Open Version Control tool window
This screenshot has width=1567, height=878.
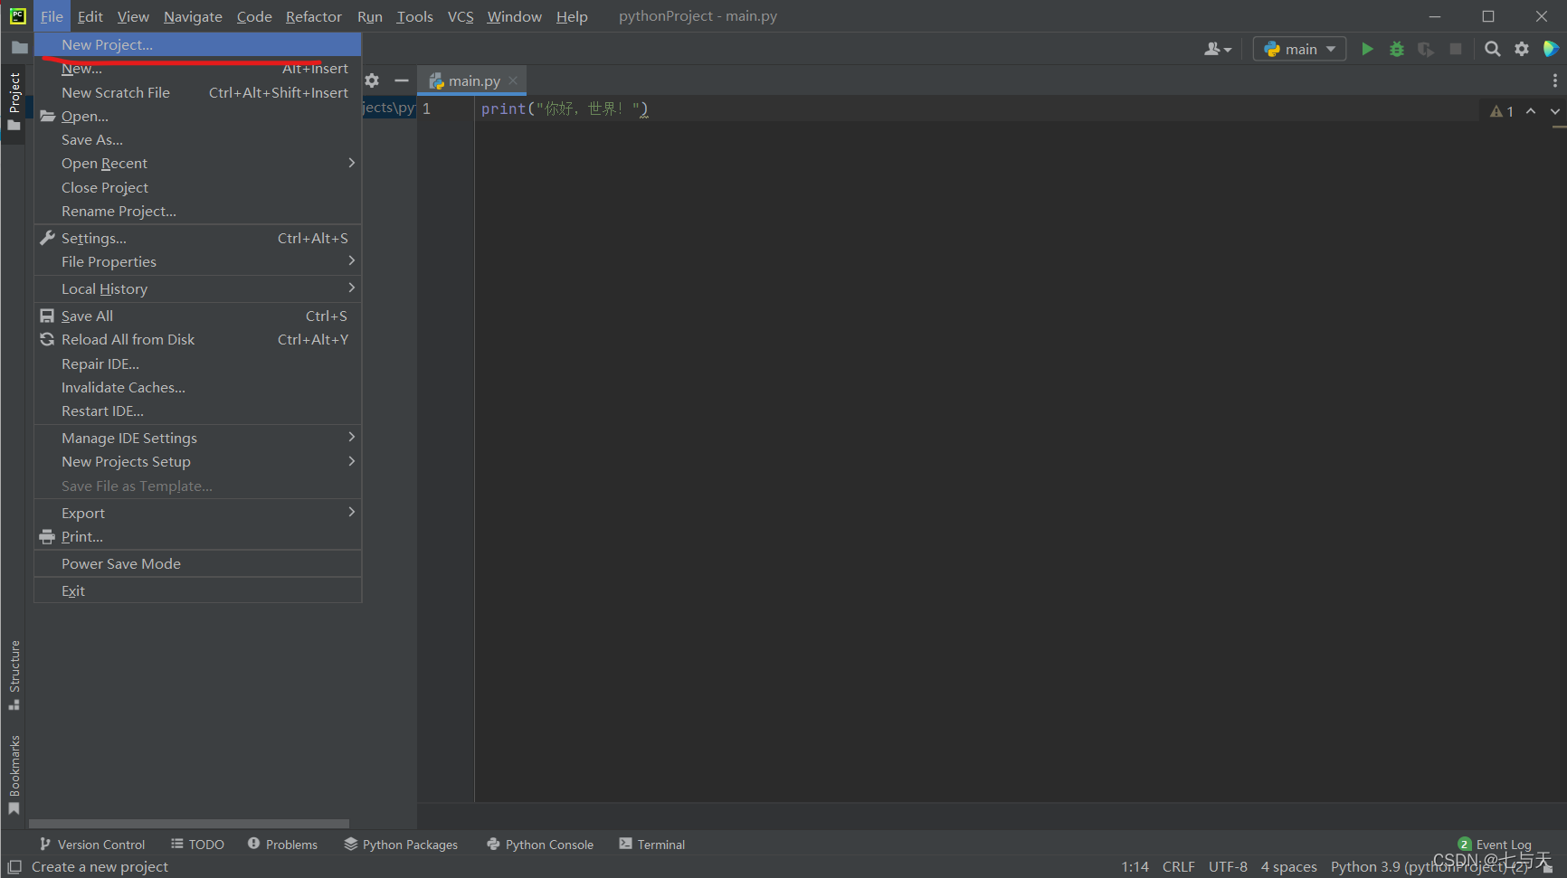tap(92, 845)
